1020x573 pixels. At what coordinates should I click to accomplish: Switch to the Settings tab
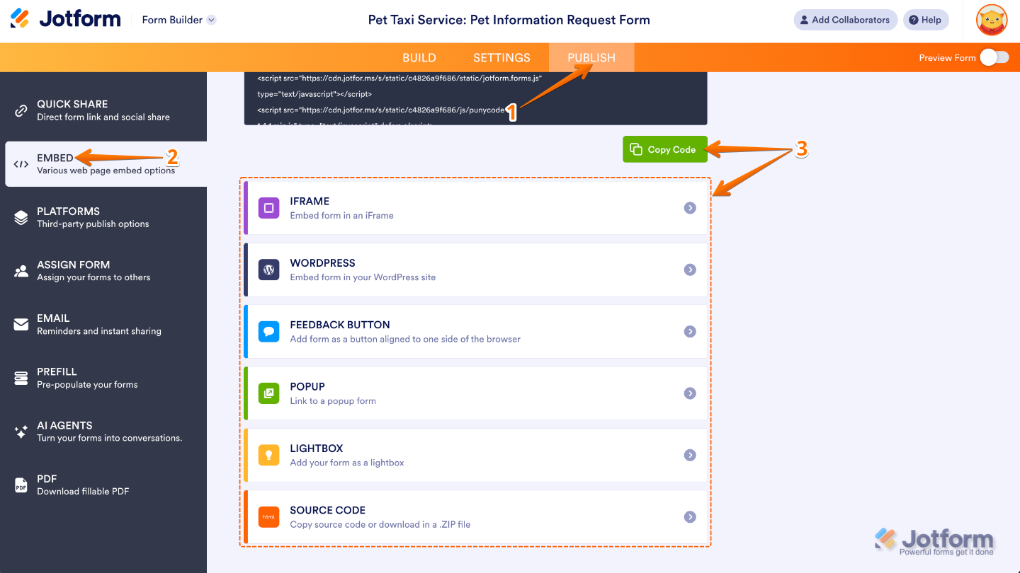(x=501, y=57)
